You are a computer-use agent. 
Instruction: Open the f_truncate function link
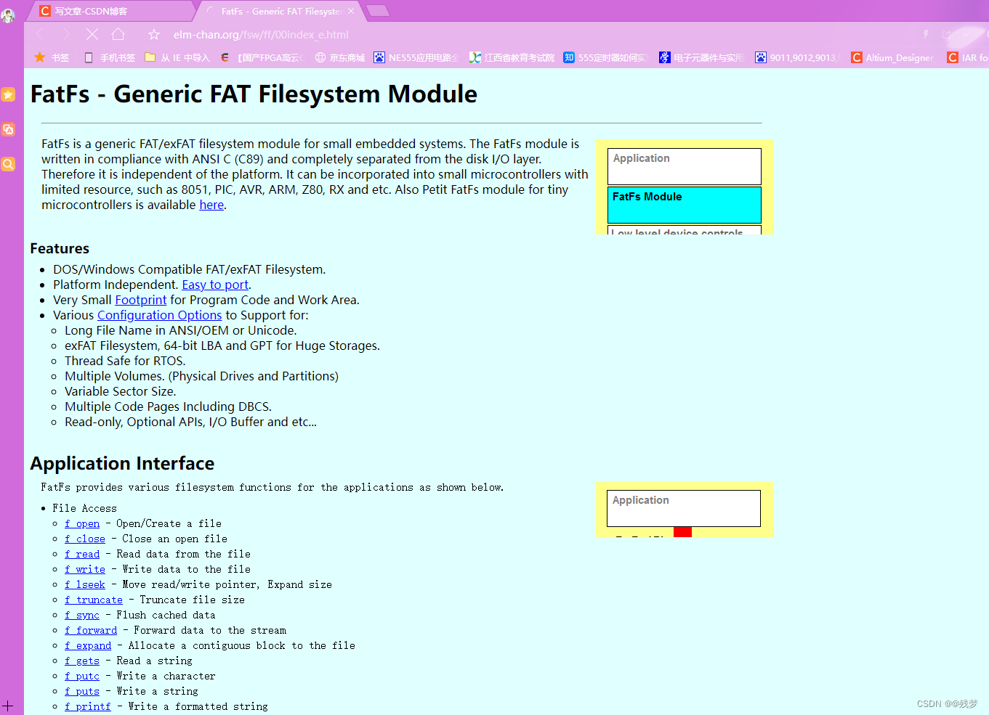pos(94,600)
